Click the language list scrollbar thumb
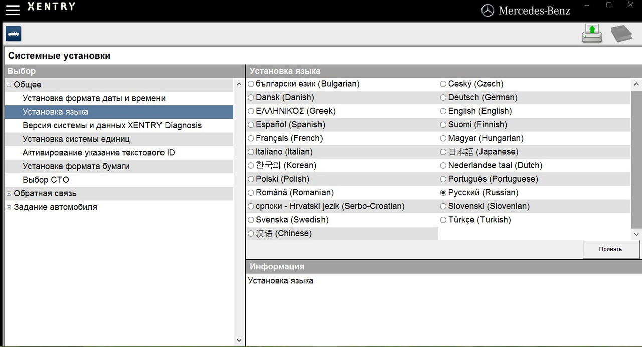This screenshot has width=642, height=347. click(636, 159)
